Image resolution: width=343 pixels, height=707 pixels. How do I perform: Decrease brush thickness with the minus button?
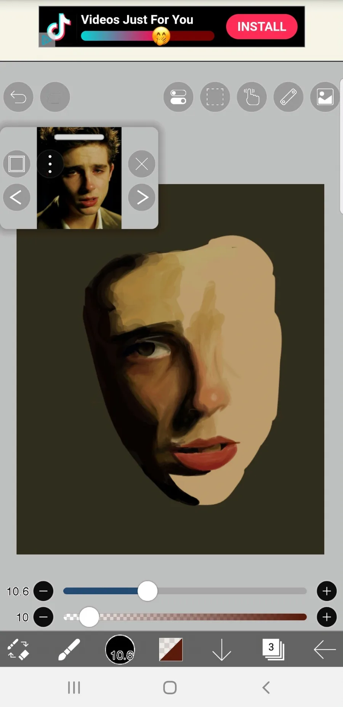(43, 591)
